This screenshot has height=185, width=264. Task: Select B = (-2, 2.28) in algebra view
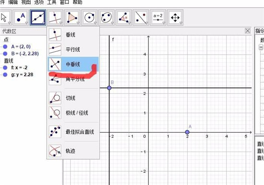point(25,54)
